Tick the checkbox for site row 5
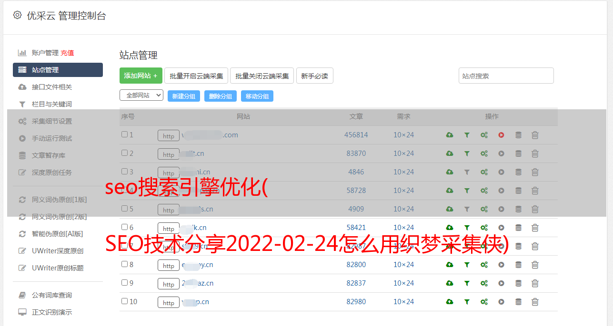Image resolution: width=613 pixels, height=326 pixels. 124,209
